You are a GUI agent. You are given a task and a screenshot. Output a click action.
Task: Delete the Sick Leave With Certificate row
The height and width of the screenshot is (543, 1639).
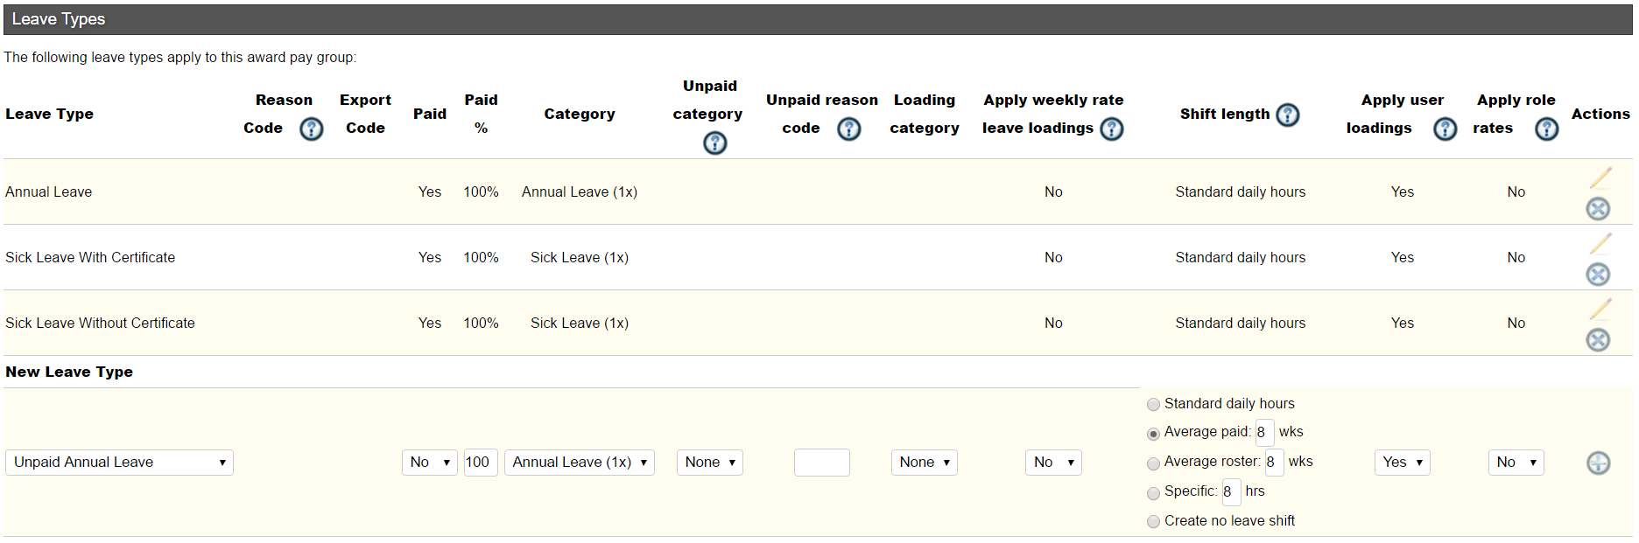click(x=1598, y=275)
